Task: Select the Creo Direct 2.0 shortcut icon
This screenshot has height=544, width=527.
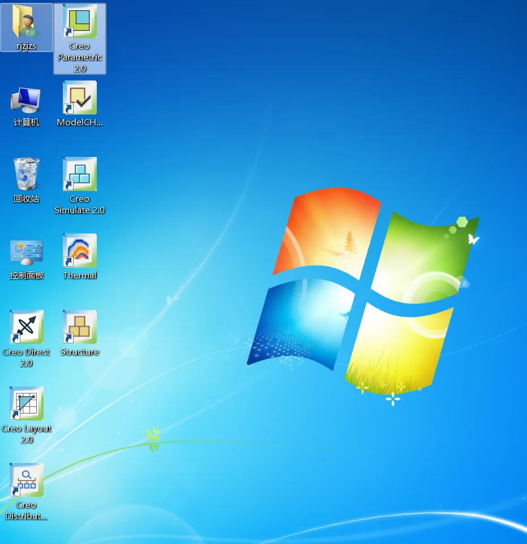Action: (27, 327)
